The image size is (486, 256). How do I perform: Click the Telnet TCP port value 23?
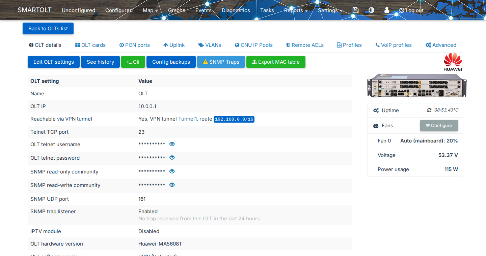tap(141, 132)
